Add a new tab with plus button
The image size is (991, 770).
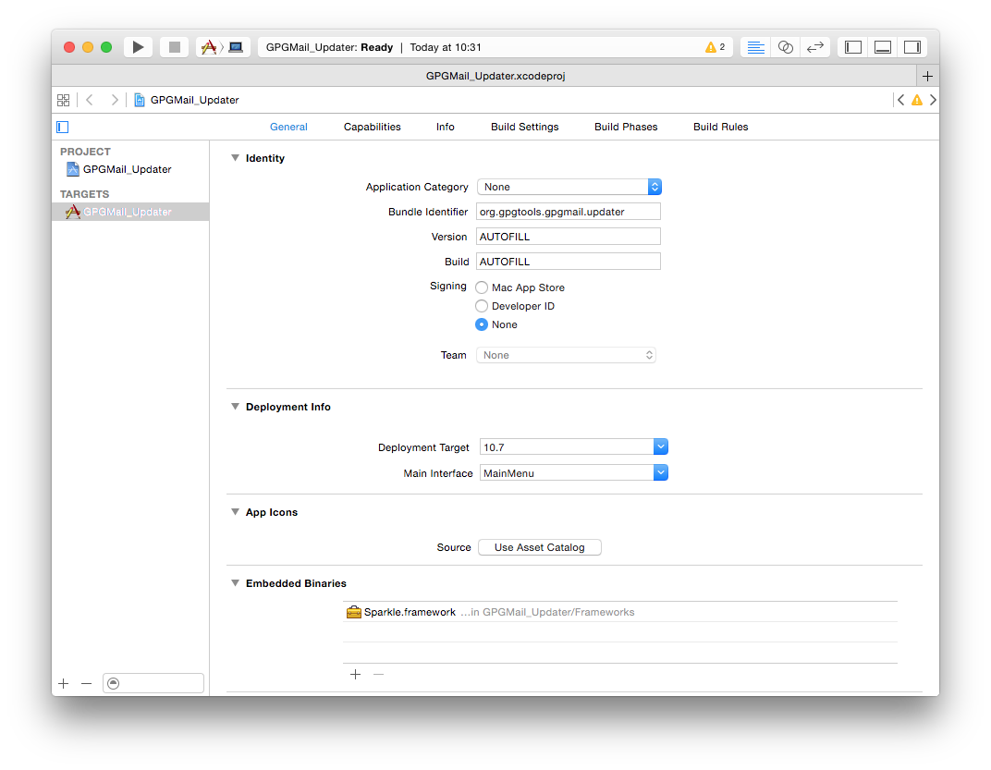[927, 76]
